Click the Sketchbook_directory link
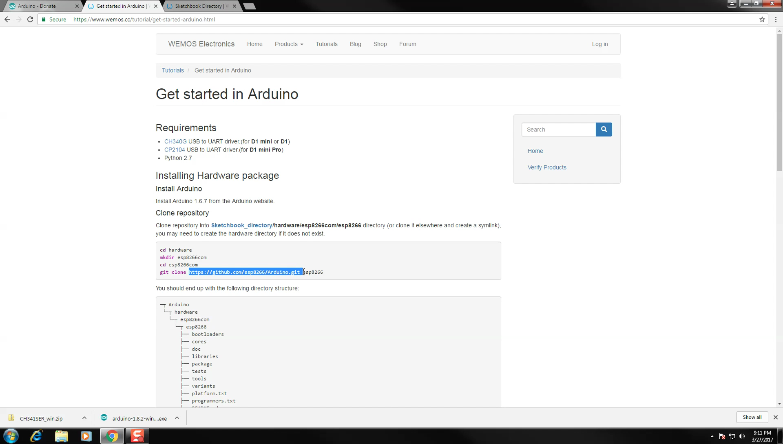The width and height of the screenshot is (783, 444). [241, 225]
